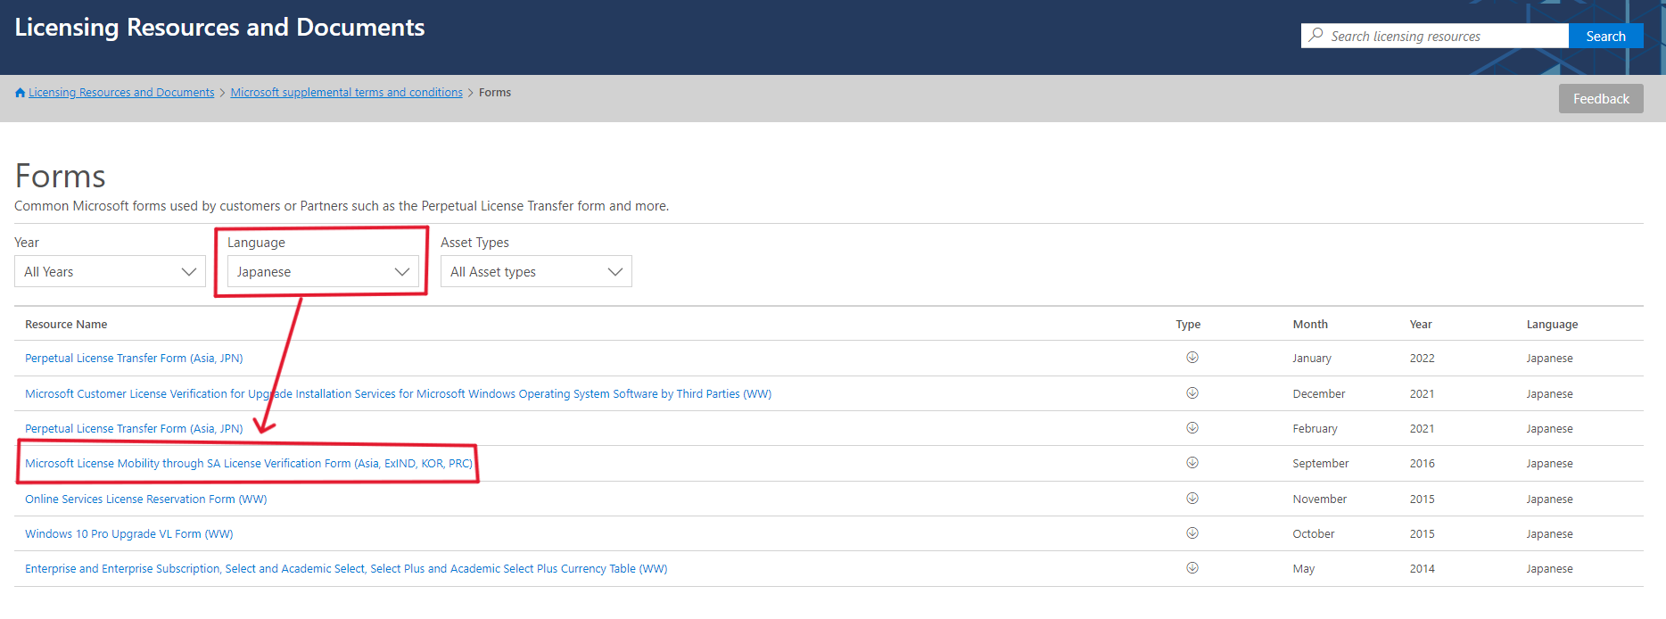Click the Forms page heading
The image size is (1666, 619).
61,176
